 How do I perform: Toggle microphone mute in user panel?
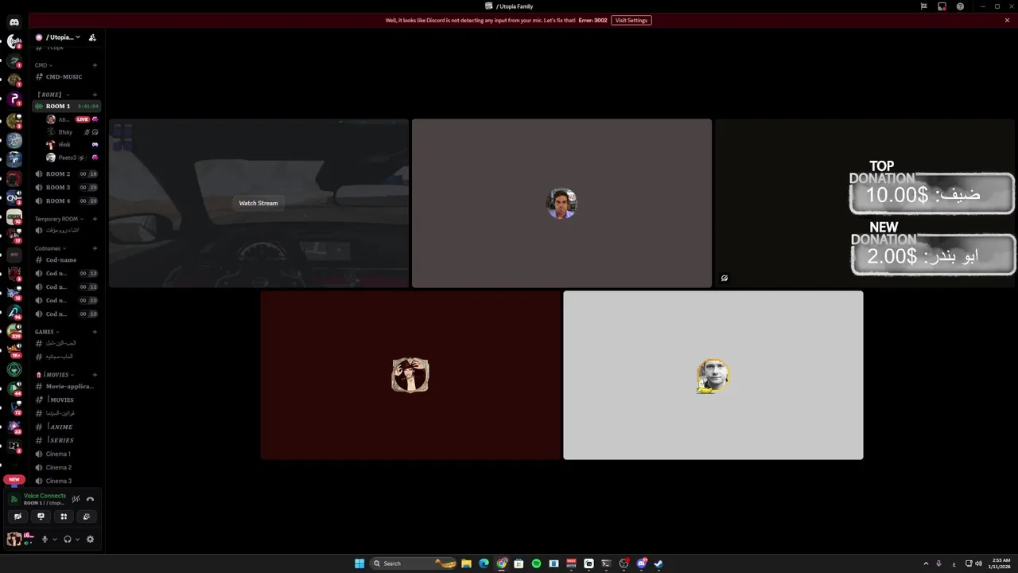tap(45, 539)
